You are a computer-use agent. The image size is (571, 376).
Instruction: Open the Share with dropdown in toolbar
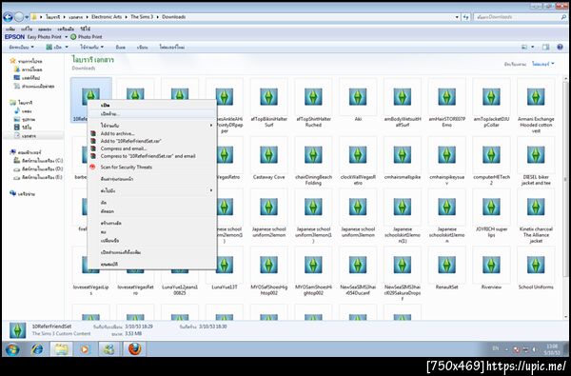(x=91, y=47)
